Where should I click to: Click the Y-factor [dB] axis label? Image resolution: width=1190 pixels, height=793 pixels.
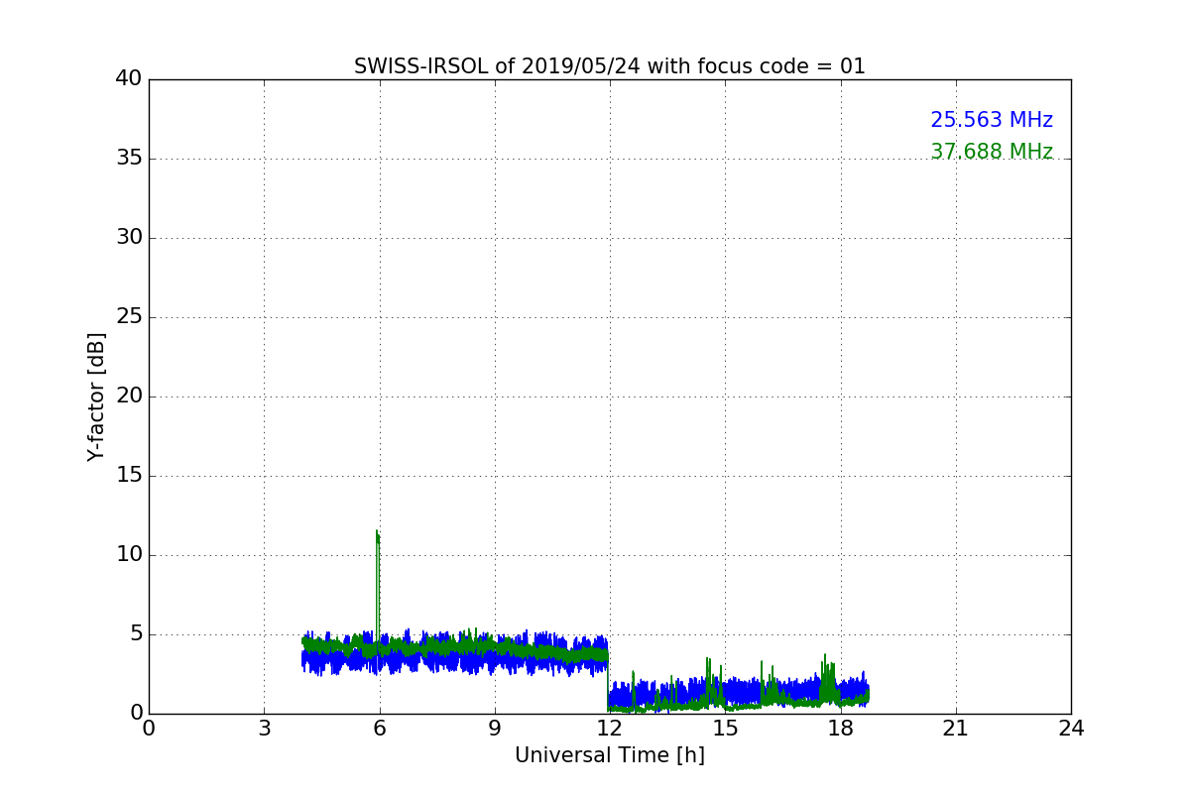pyautogui.click(x=96, y=396)
